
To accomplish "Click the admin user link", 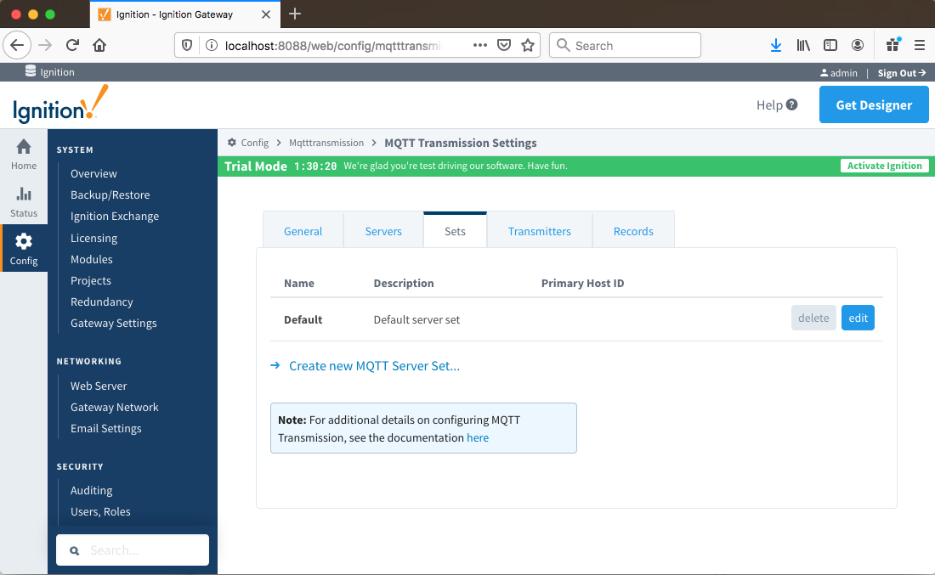I will click(x=839, y=73).
